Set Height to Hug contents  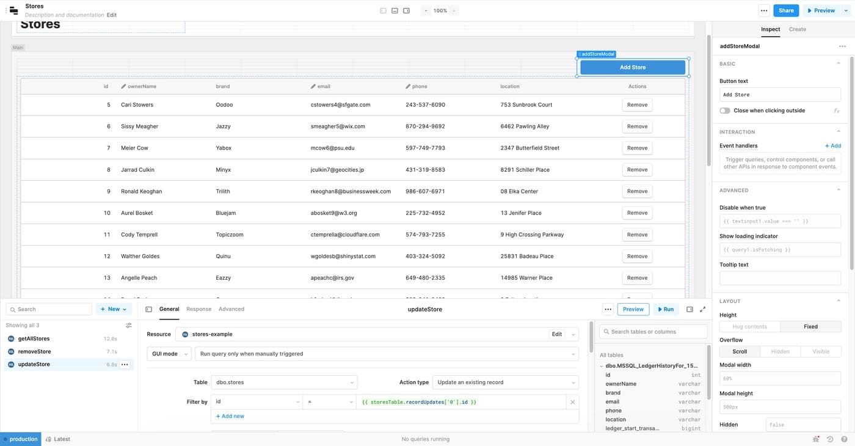(749, 326)
